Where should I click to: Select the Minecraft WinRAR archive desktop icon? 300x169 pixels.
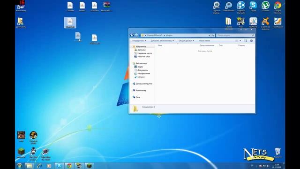[106, 7]
